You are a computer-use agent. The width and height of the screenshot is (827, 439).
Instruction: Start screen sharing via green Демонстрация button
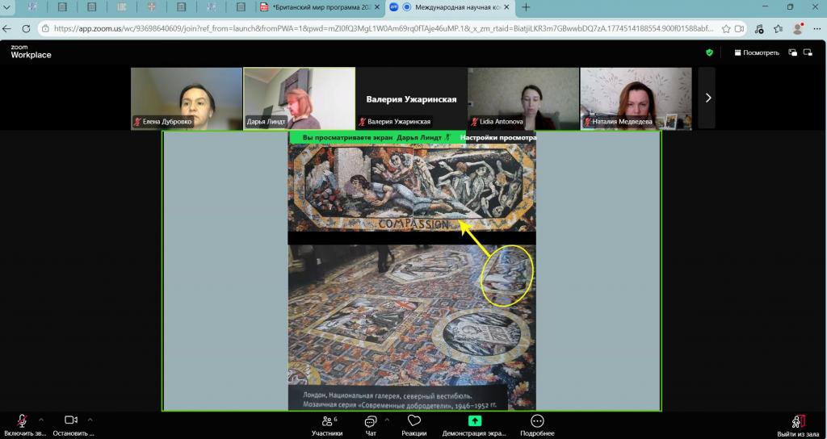pyautogui.click(x=475, y=424)
